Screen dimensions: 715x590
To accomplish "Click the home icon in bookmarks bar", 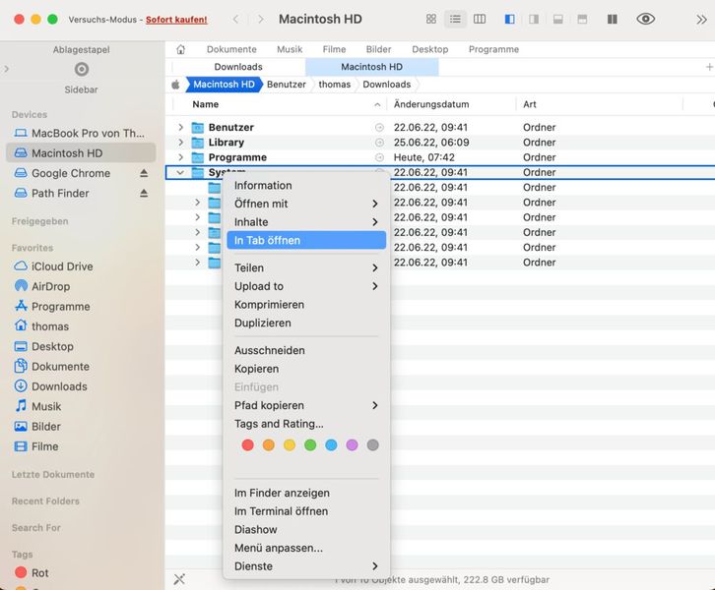I will click(181, 49).
